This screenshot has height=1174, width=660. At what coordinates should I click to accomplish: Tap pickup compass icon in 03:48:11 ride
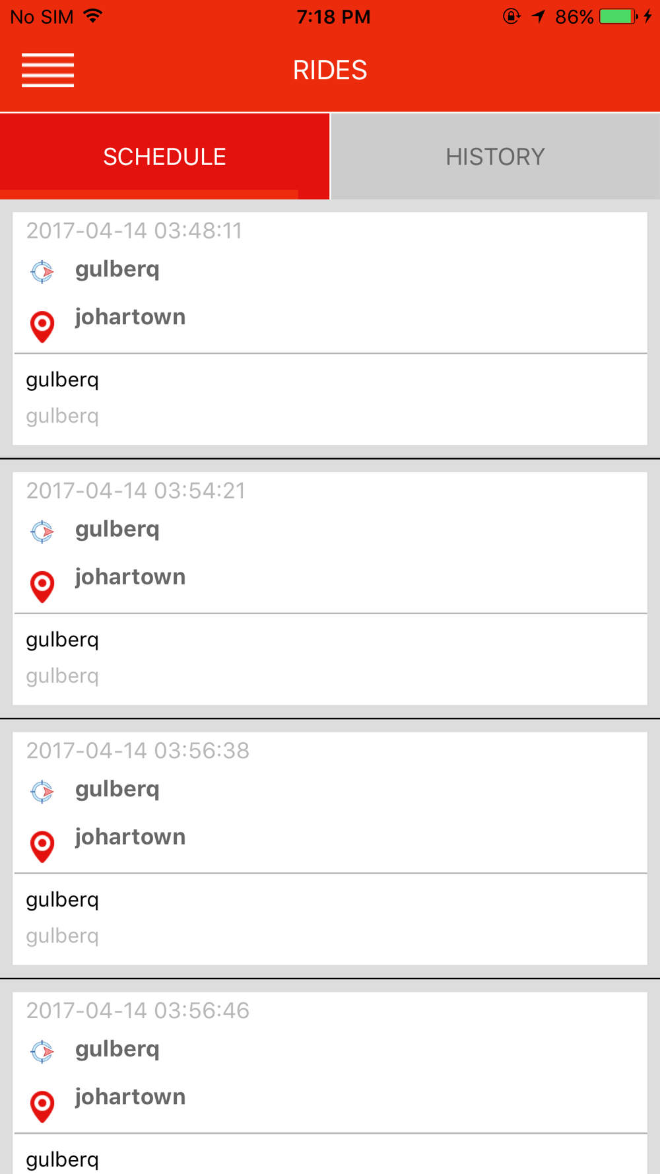click(42, 271)
